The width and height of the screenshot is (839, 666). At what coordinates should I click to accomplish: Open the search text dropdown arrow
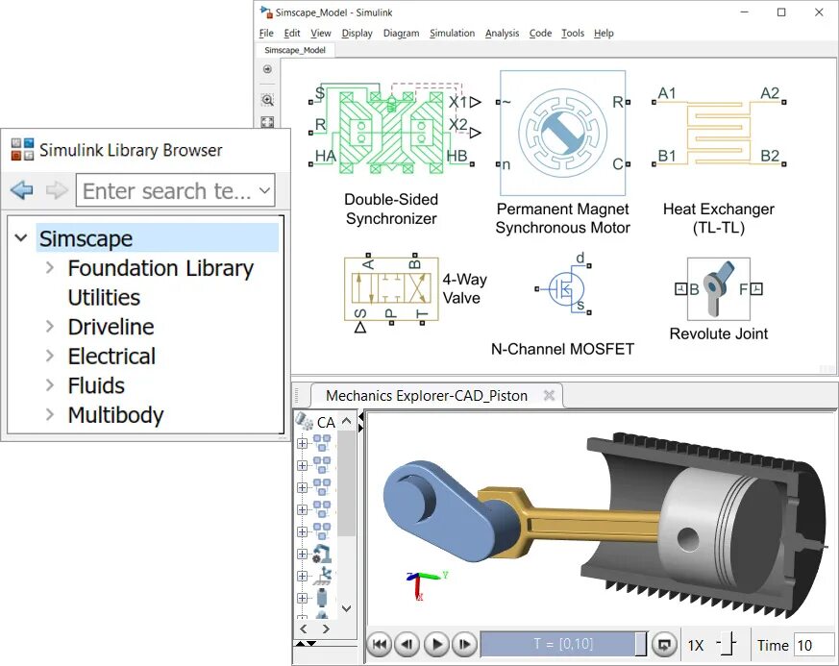tap(264, 190)
